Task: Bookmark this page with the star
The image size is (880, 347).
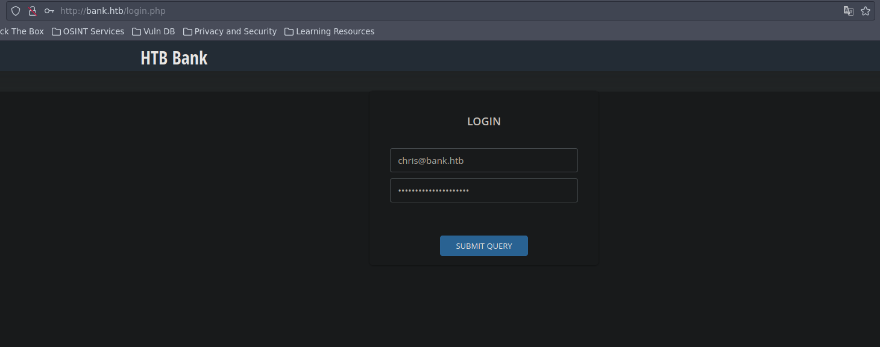Action: click(866, 11)
